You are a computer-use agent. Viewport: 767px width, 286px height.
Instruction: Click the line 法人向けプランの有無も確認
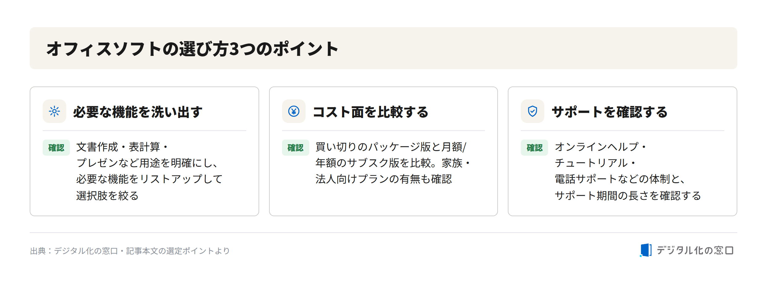(384, 179)
